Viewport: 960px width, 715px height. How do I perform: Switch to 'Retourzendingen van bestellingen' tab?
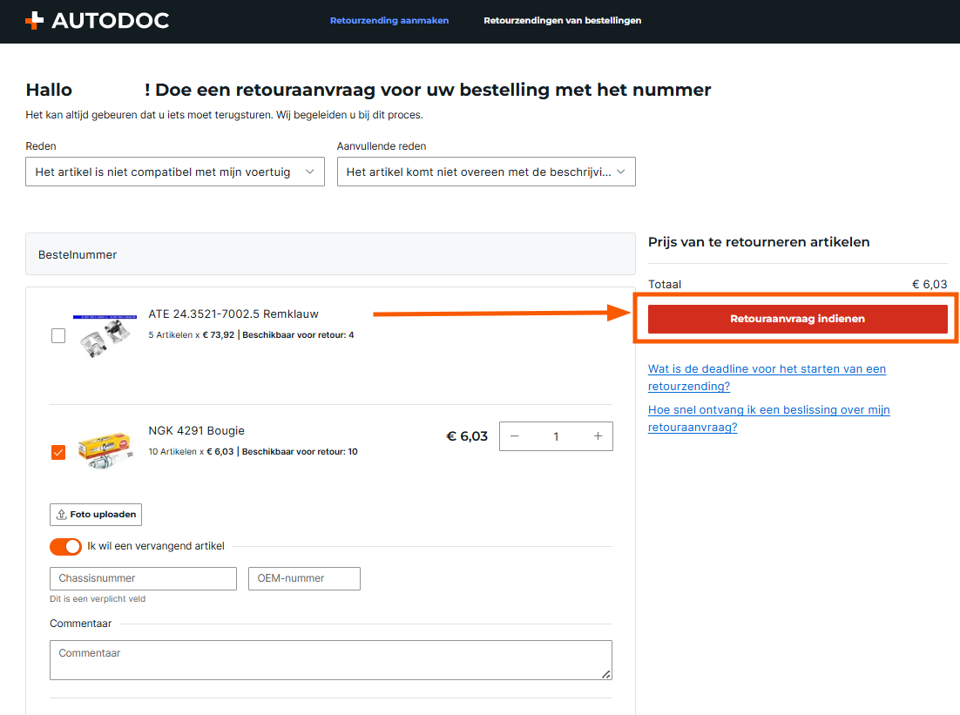coord(562,21)
